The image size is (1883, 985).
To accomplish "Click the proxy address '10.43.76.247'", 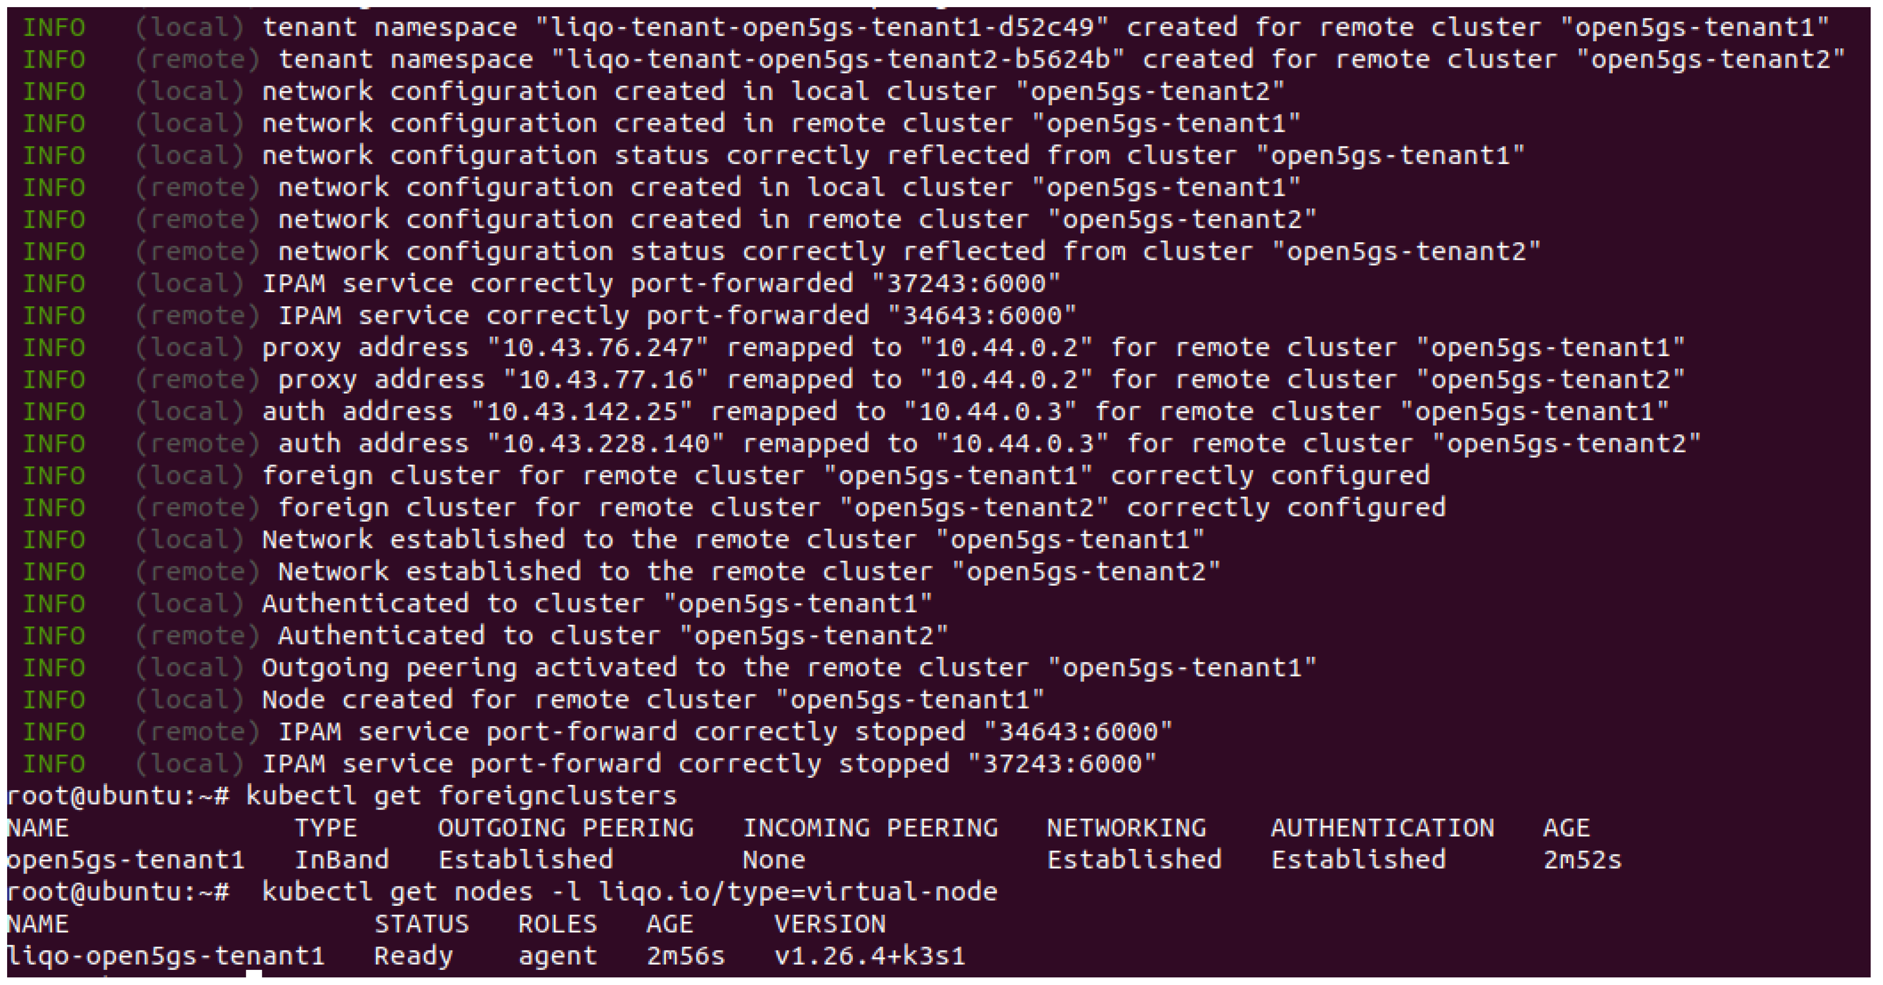I will coord(598,348).
